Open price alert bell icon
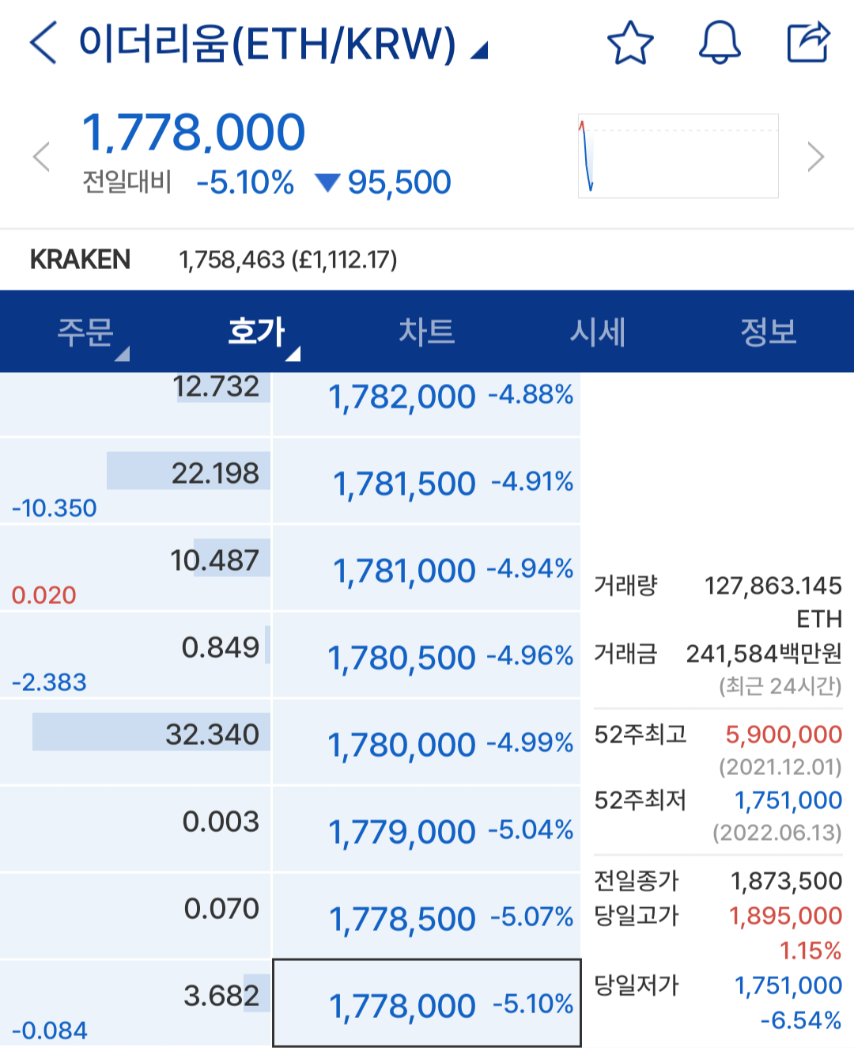The width and height of the screenshot is (854, 1048). pos(719,43)
